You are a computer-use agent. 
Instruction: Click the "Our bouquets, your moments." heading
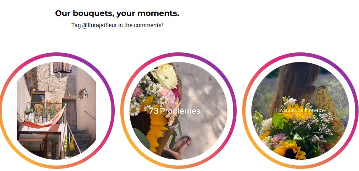117,13
